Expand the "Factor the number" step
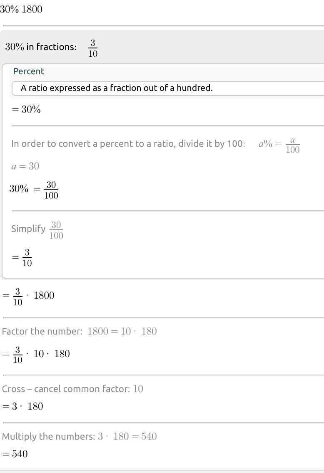The image size is (324, 473). click(x=42, y=332)
